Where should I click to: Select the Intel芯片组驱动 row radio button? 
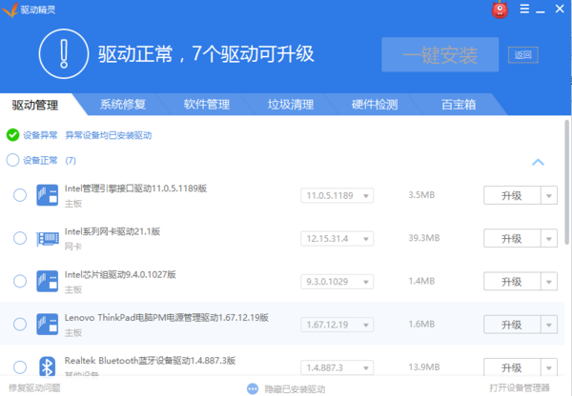(x=20, y=281)
